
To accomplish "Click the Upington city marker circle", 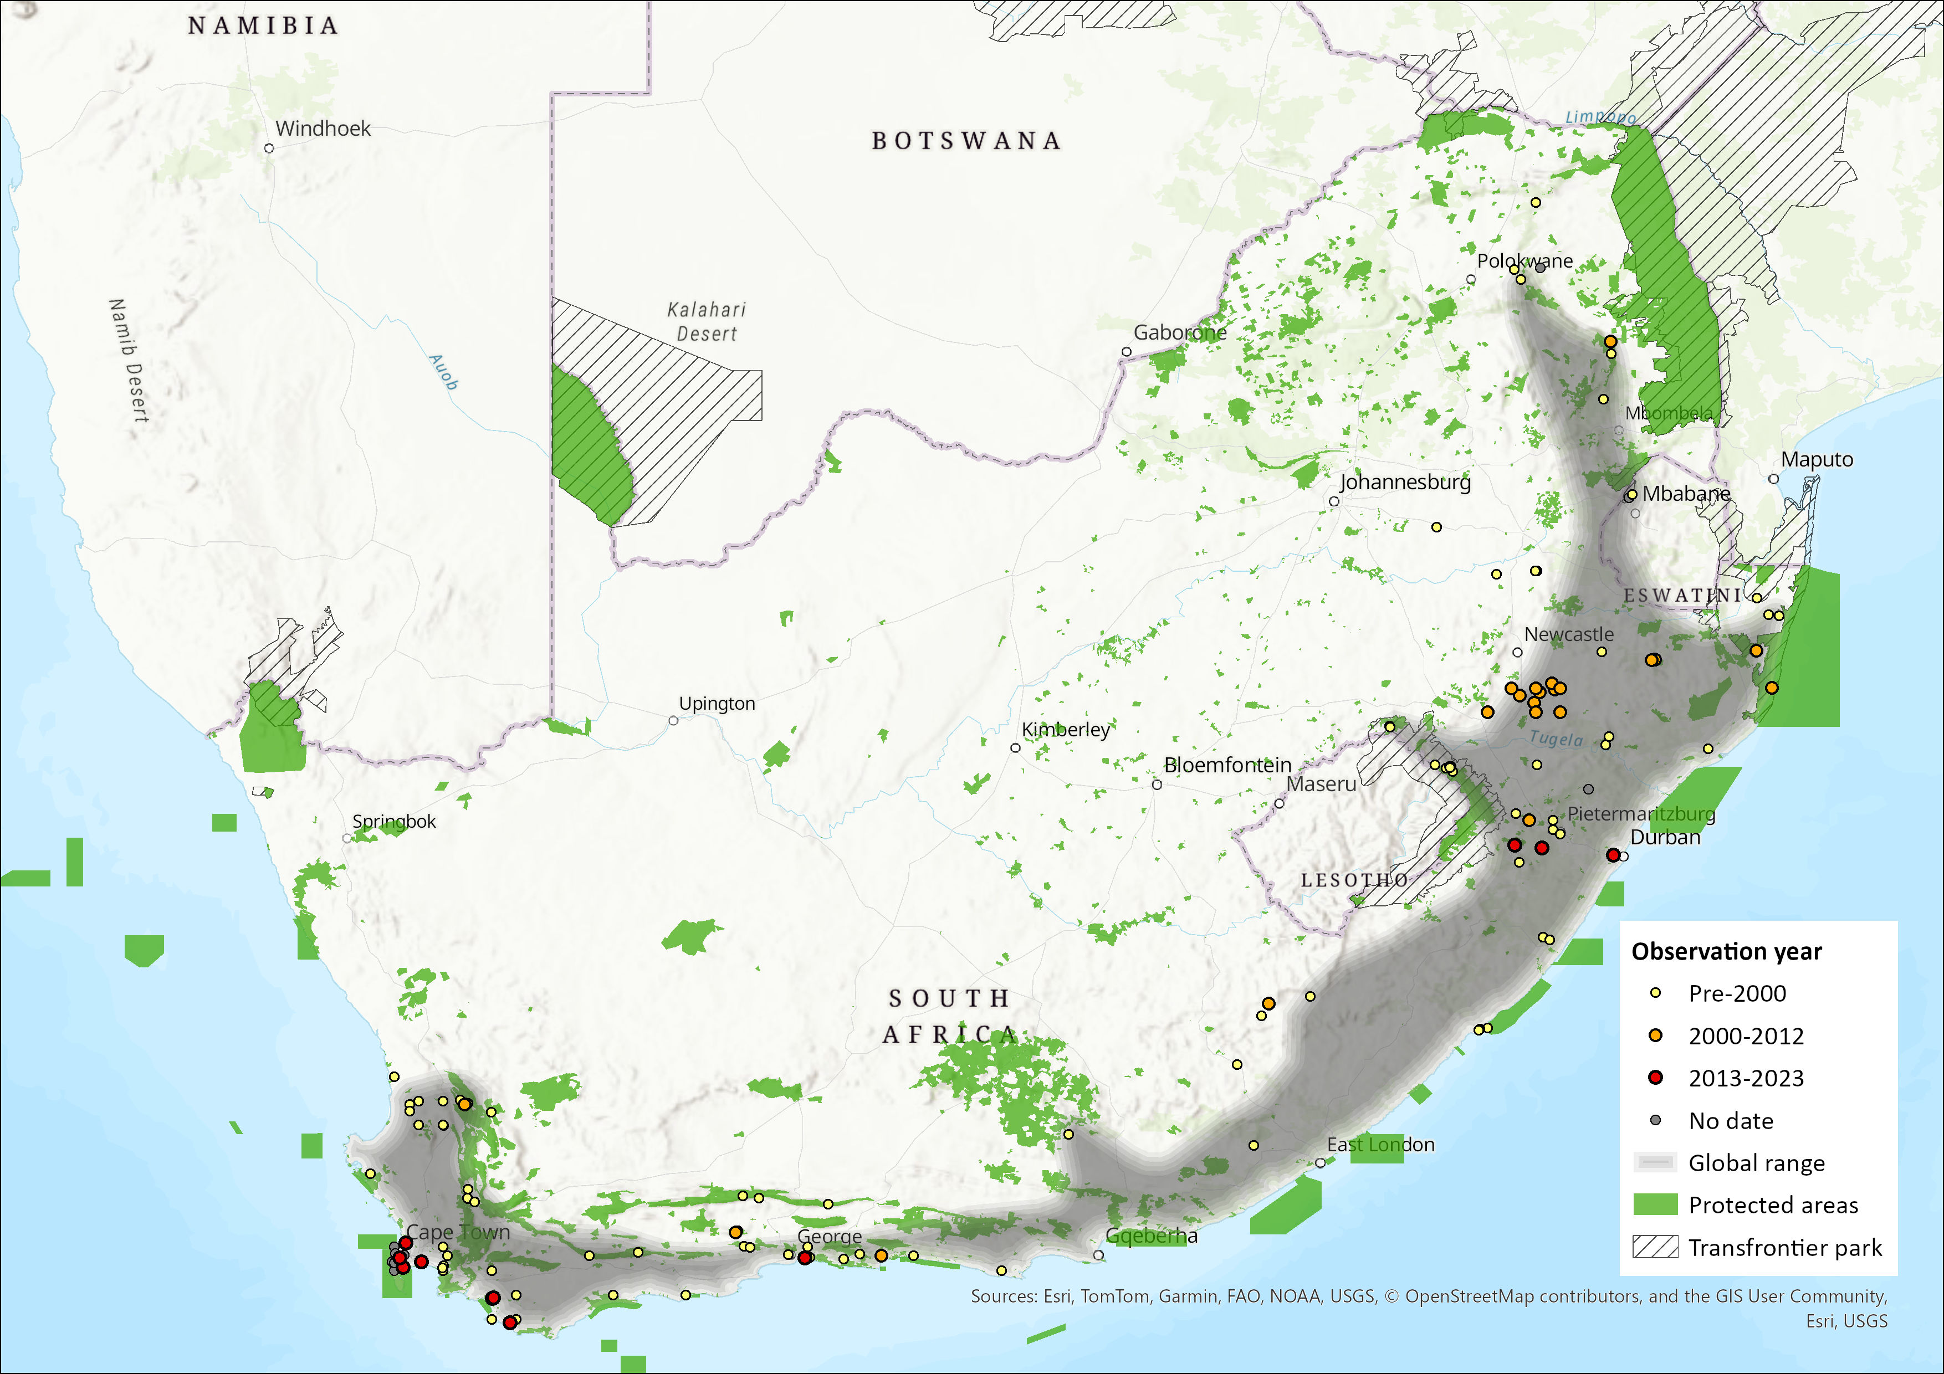I will (x=673, y=721).
